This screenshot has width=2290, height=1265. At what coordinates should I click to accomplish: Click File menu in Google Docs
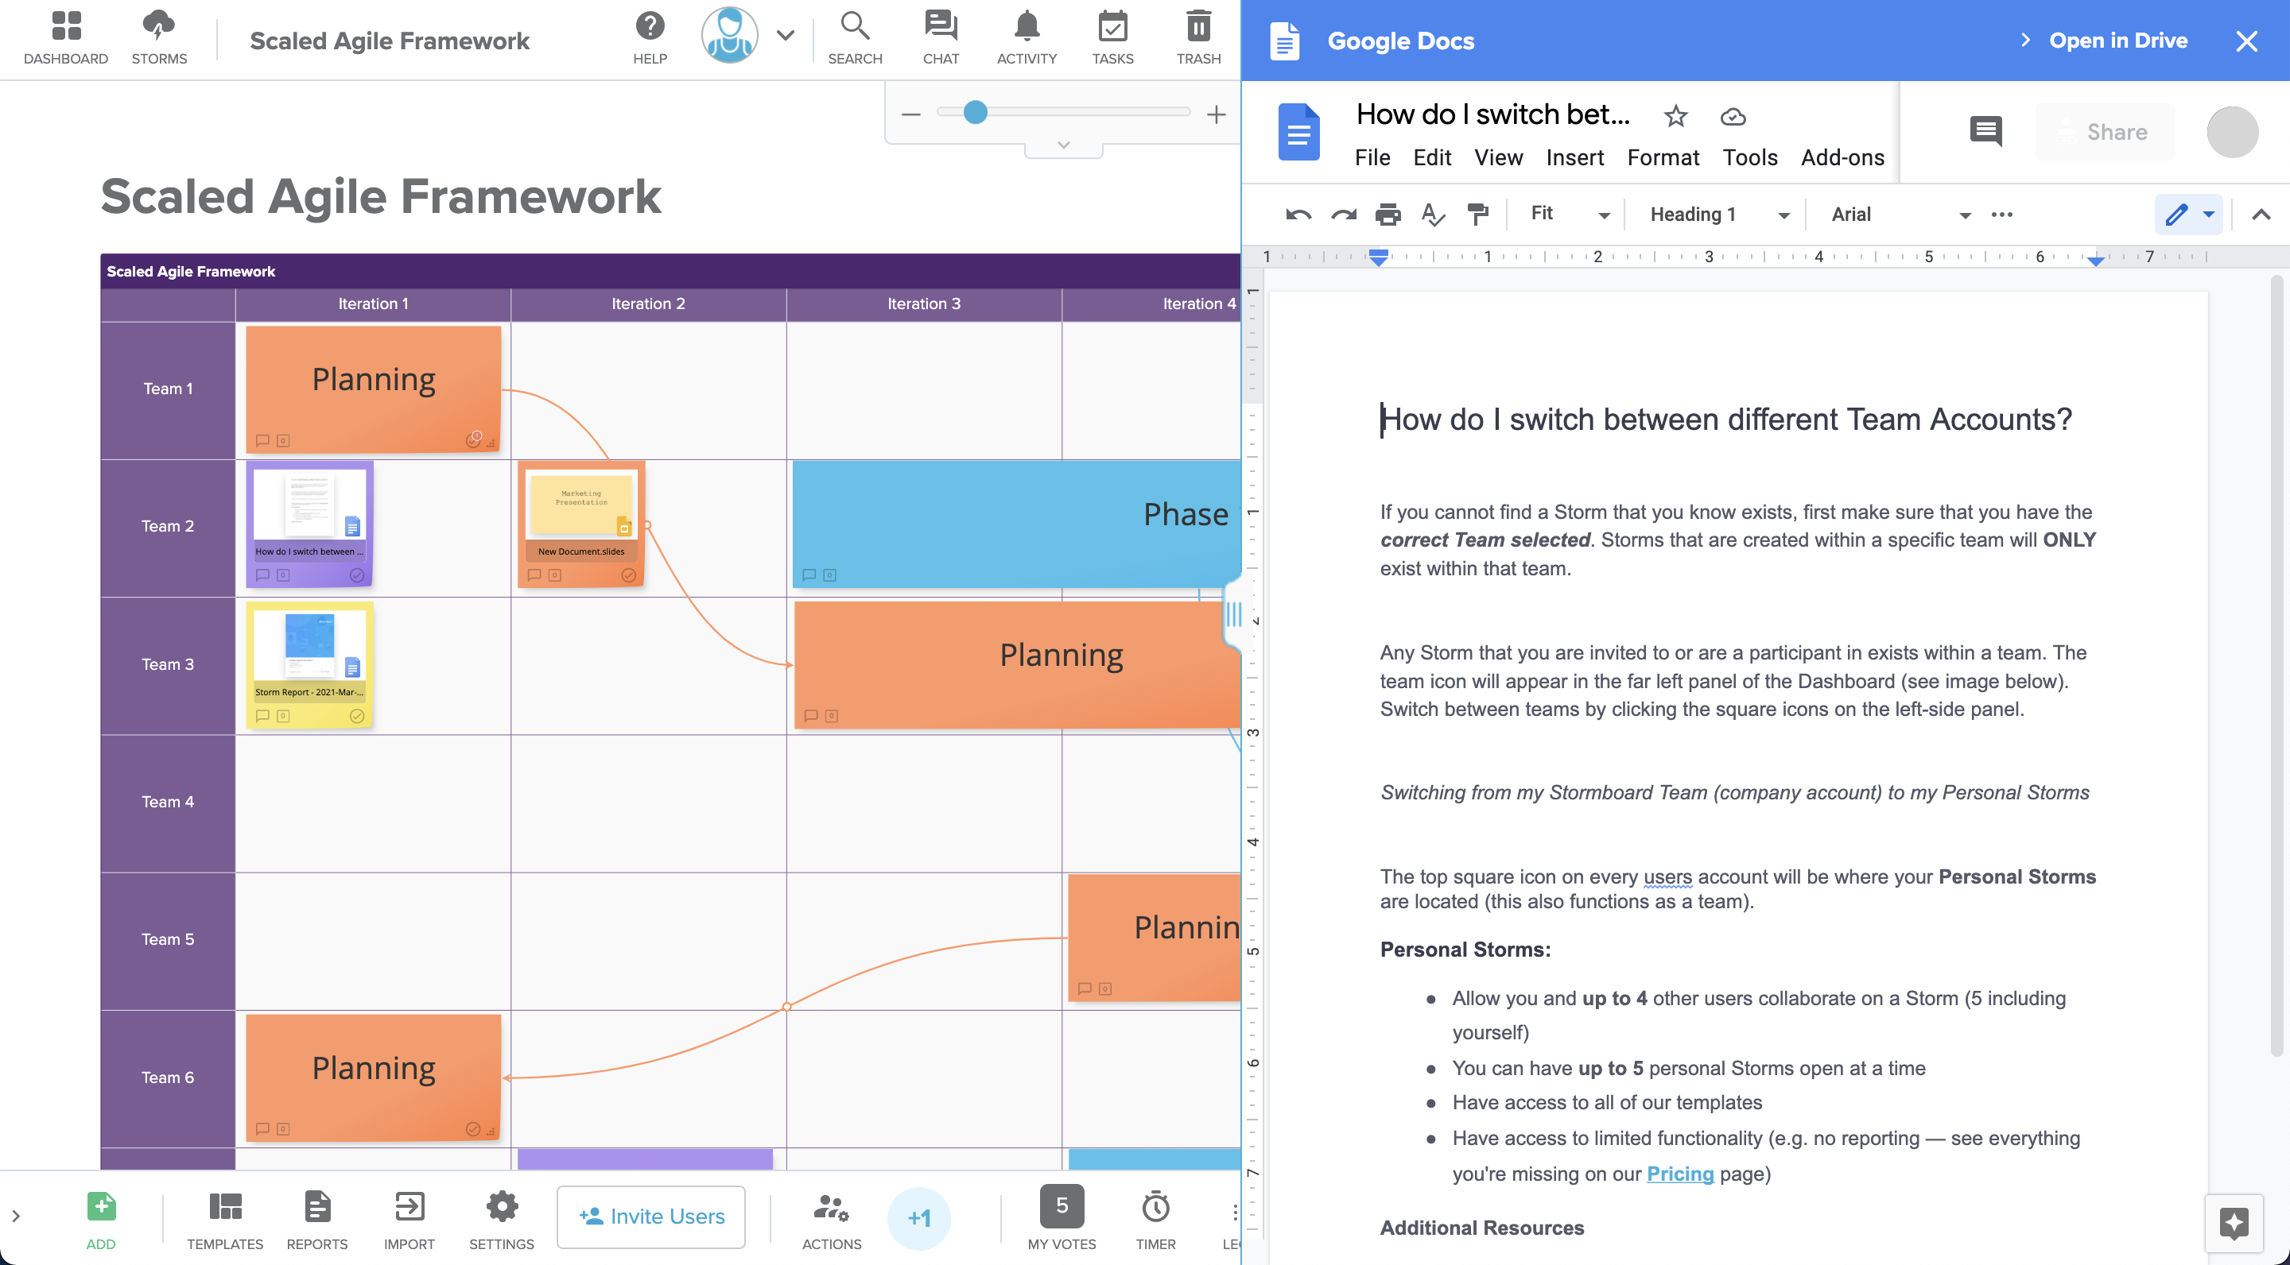1370,157
